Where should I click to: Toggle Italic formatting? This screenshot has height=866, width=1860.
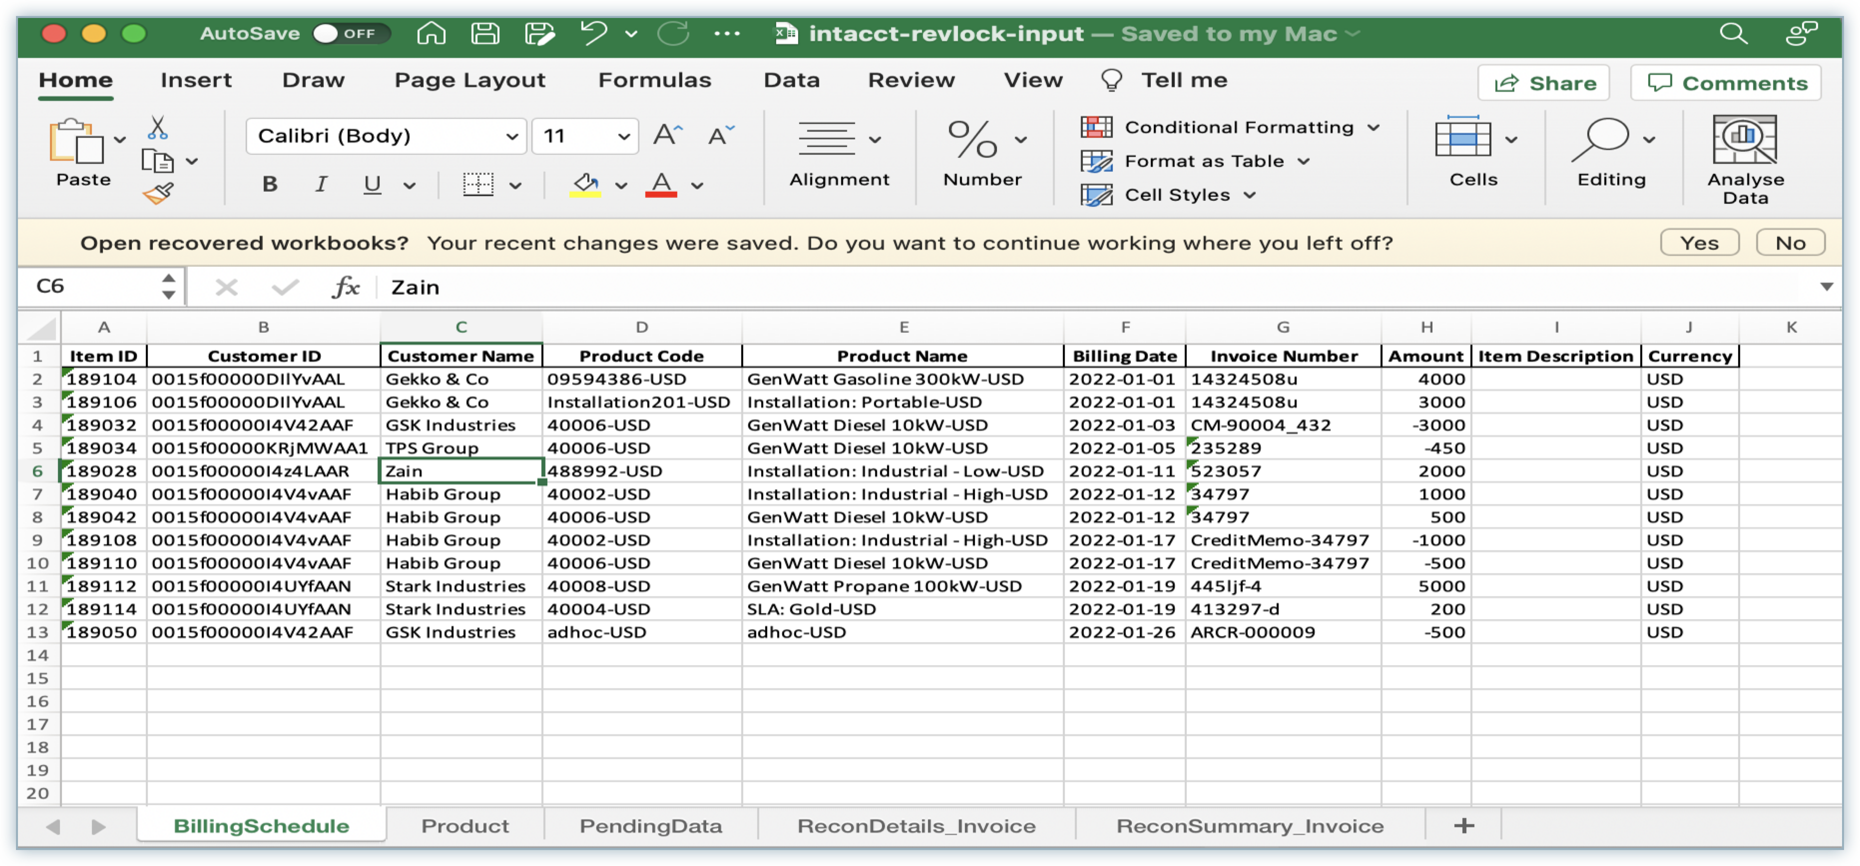(321, 185)
